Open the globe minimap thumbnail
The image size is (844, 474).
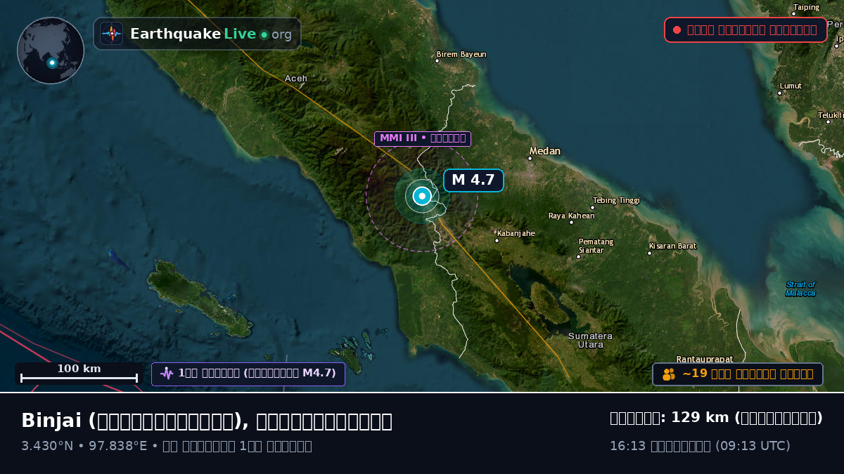pos(51,51)
